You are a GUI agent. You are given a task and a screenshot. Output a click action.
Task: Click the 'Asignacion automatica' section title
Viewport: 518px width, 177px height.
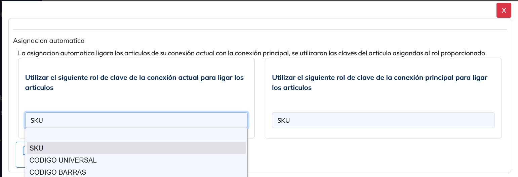[x=49, y=41]
